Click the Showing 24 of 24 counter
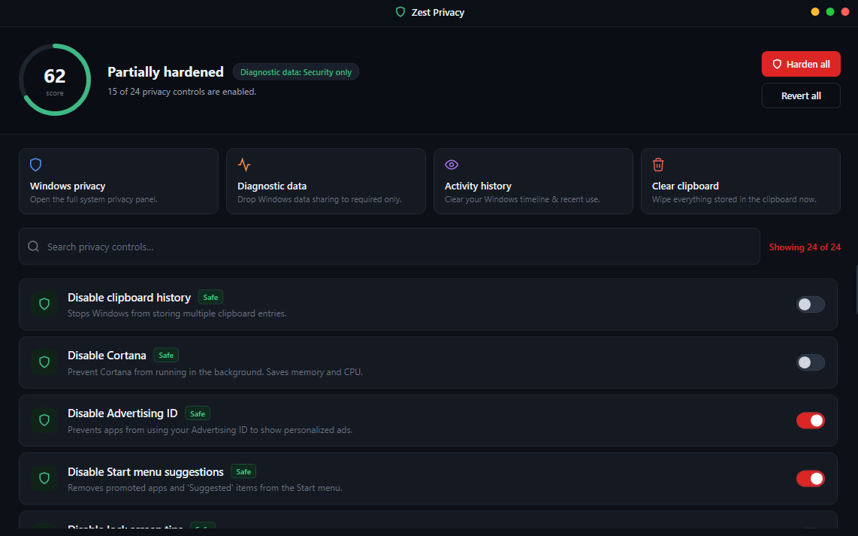 [805, 247]
